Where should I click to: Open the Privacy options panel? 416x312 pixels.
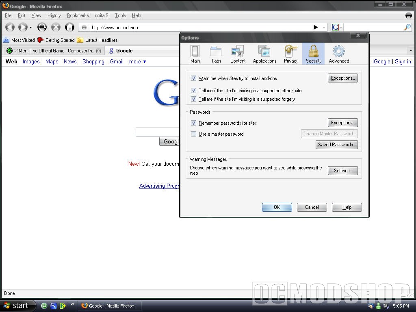[291, 54]
